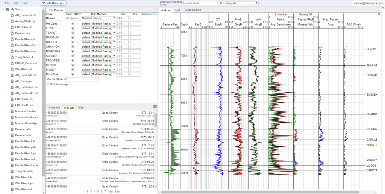Switch to the Crossplot tab
The width and height of the screenshot is (385, 194).
click(54, 108)
